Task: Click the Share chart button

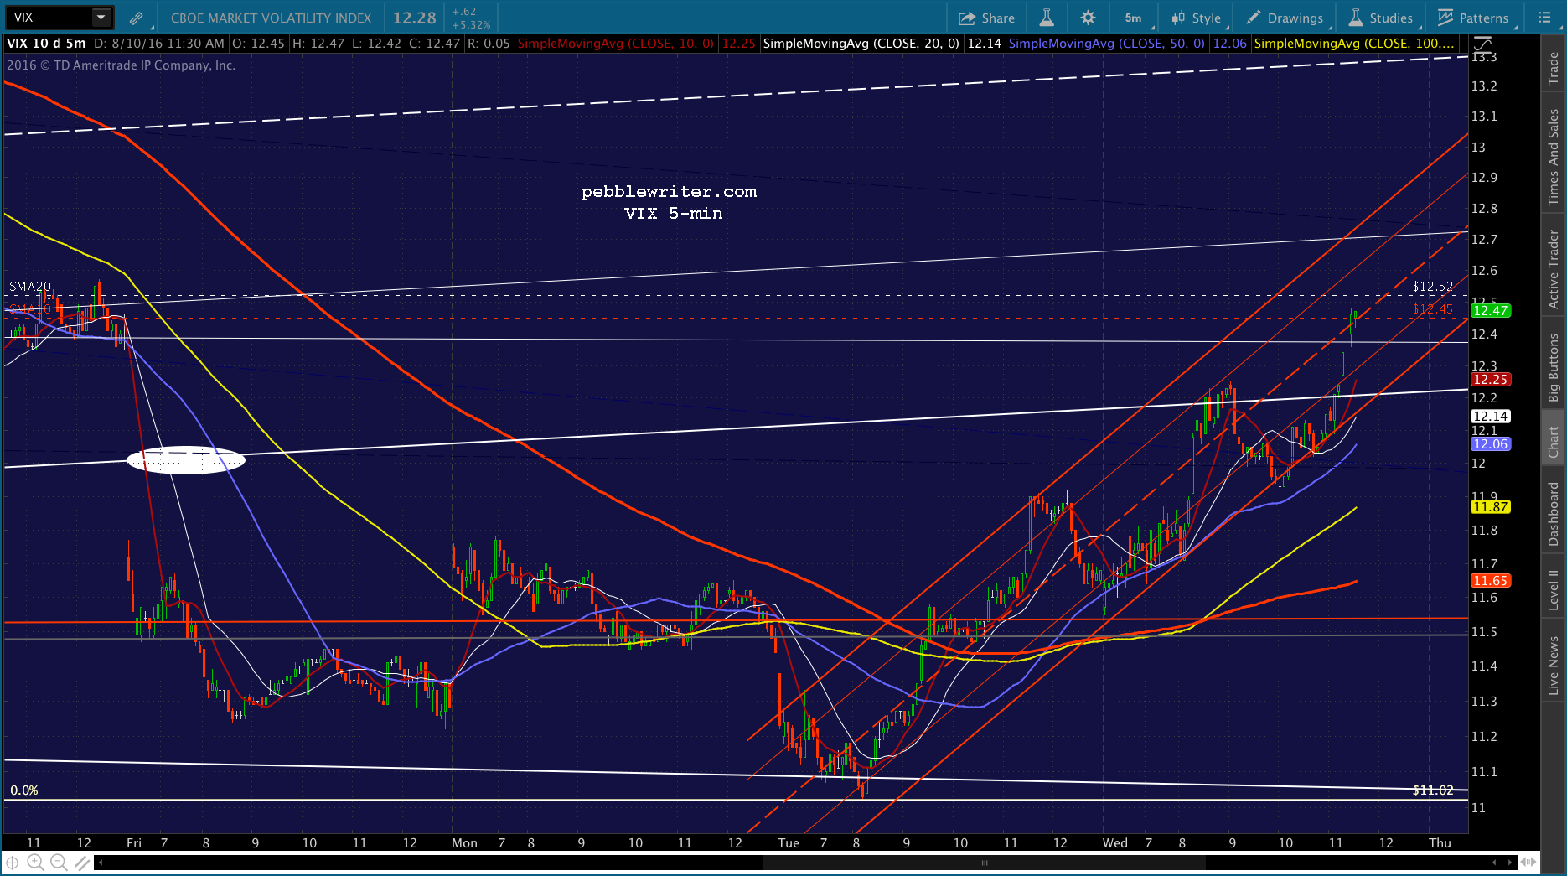Action: (986, 18)
